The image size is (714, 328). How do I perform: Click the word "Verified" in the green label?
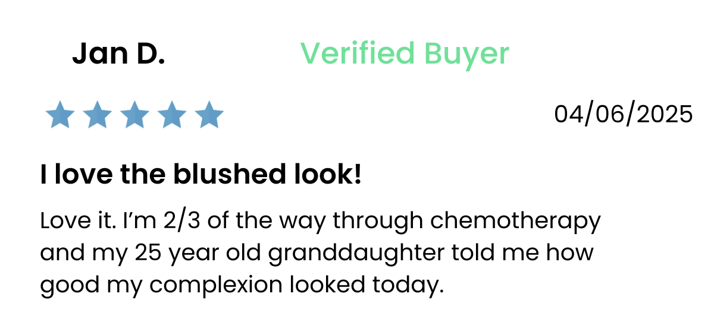click(358, 53)
